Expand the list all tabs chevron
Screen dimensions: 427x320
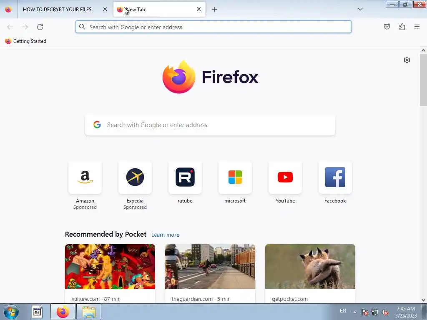pos(360,9)
